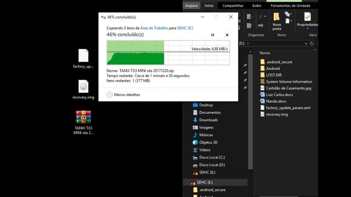Select TANIX TX3 MINI ota archive on desktop
This screenshot has height=197, width=351.
[x=83, y=123]
